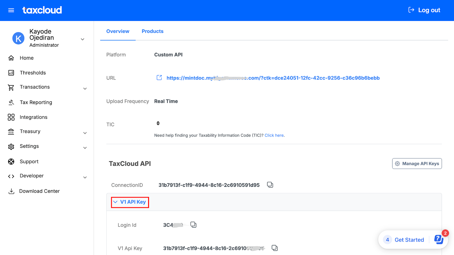Click the Log out button
Screen dimensions: 454x255
pyautogui.click(x=424, y=10)
